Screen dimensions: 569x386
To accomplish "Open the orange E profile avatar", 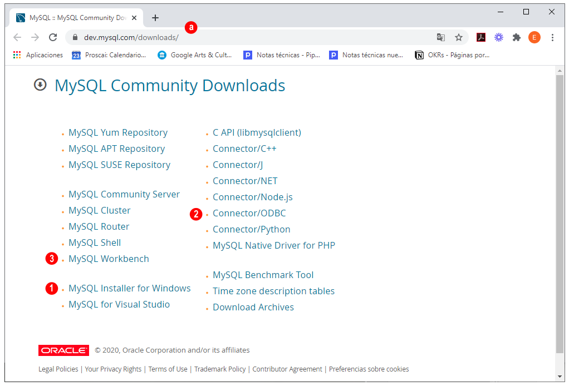I will [534, 37].
